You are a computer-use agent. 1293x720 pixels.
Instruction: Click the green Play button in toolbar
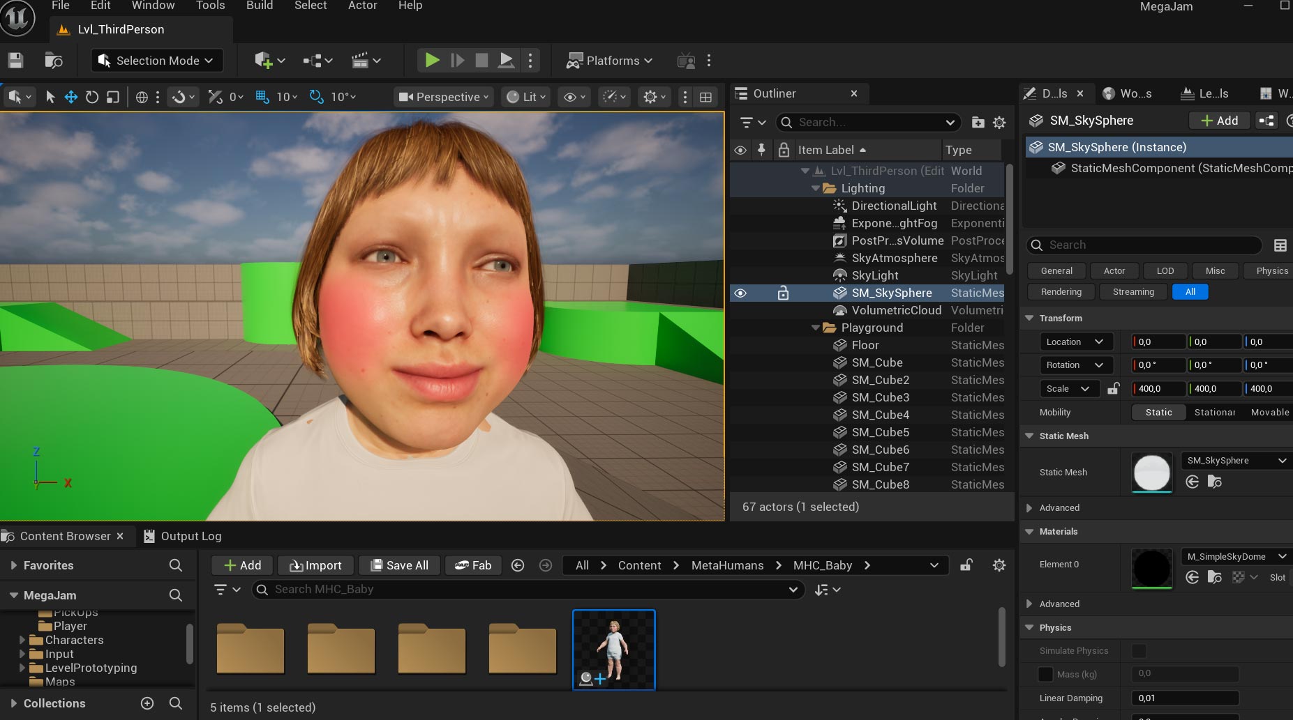coord(432,61)
